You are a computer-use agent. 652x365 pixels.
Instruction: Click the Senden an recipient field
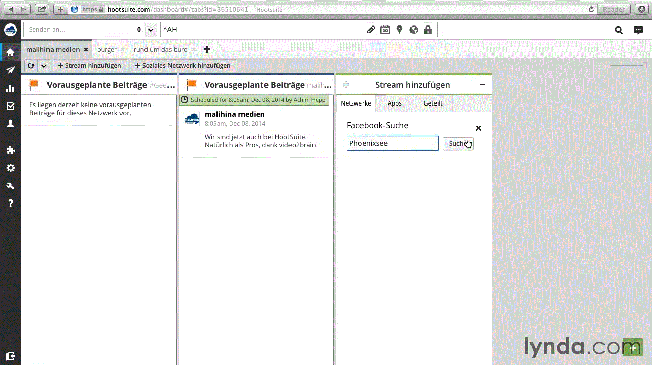pyautogui.click(x=84, y=30)
